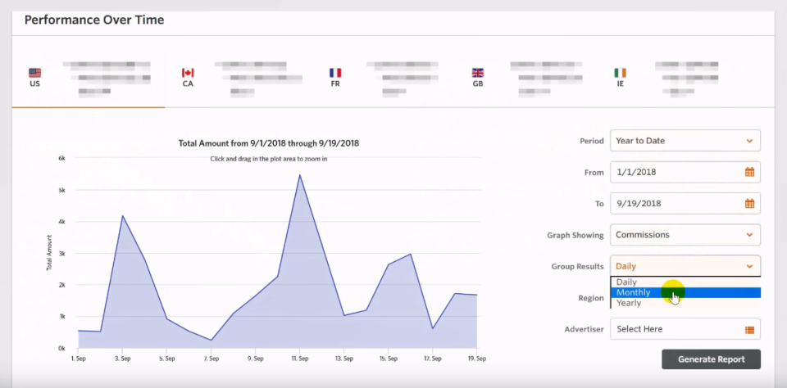
Task: Choose Daily in the Group Results list
Action: click(685, 282)
